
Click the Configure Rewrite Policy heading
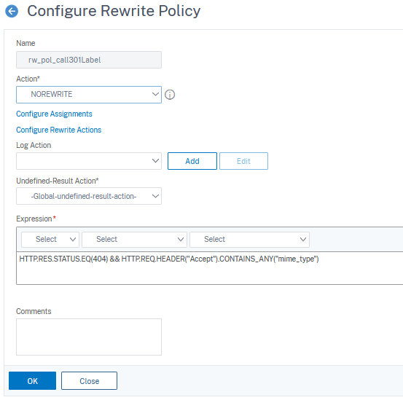tap(114, 12)
